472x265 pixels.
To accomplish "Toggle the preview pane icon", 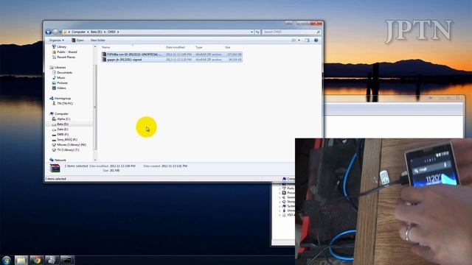I will pos(307,40).
